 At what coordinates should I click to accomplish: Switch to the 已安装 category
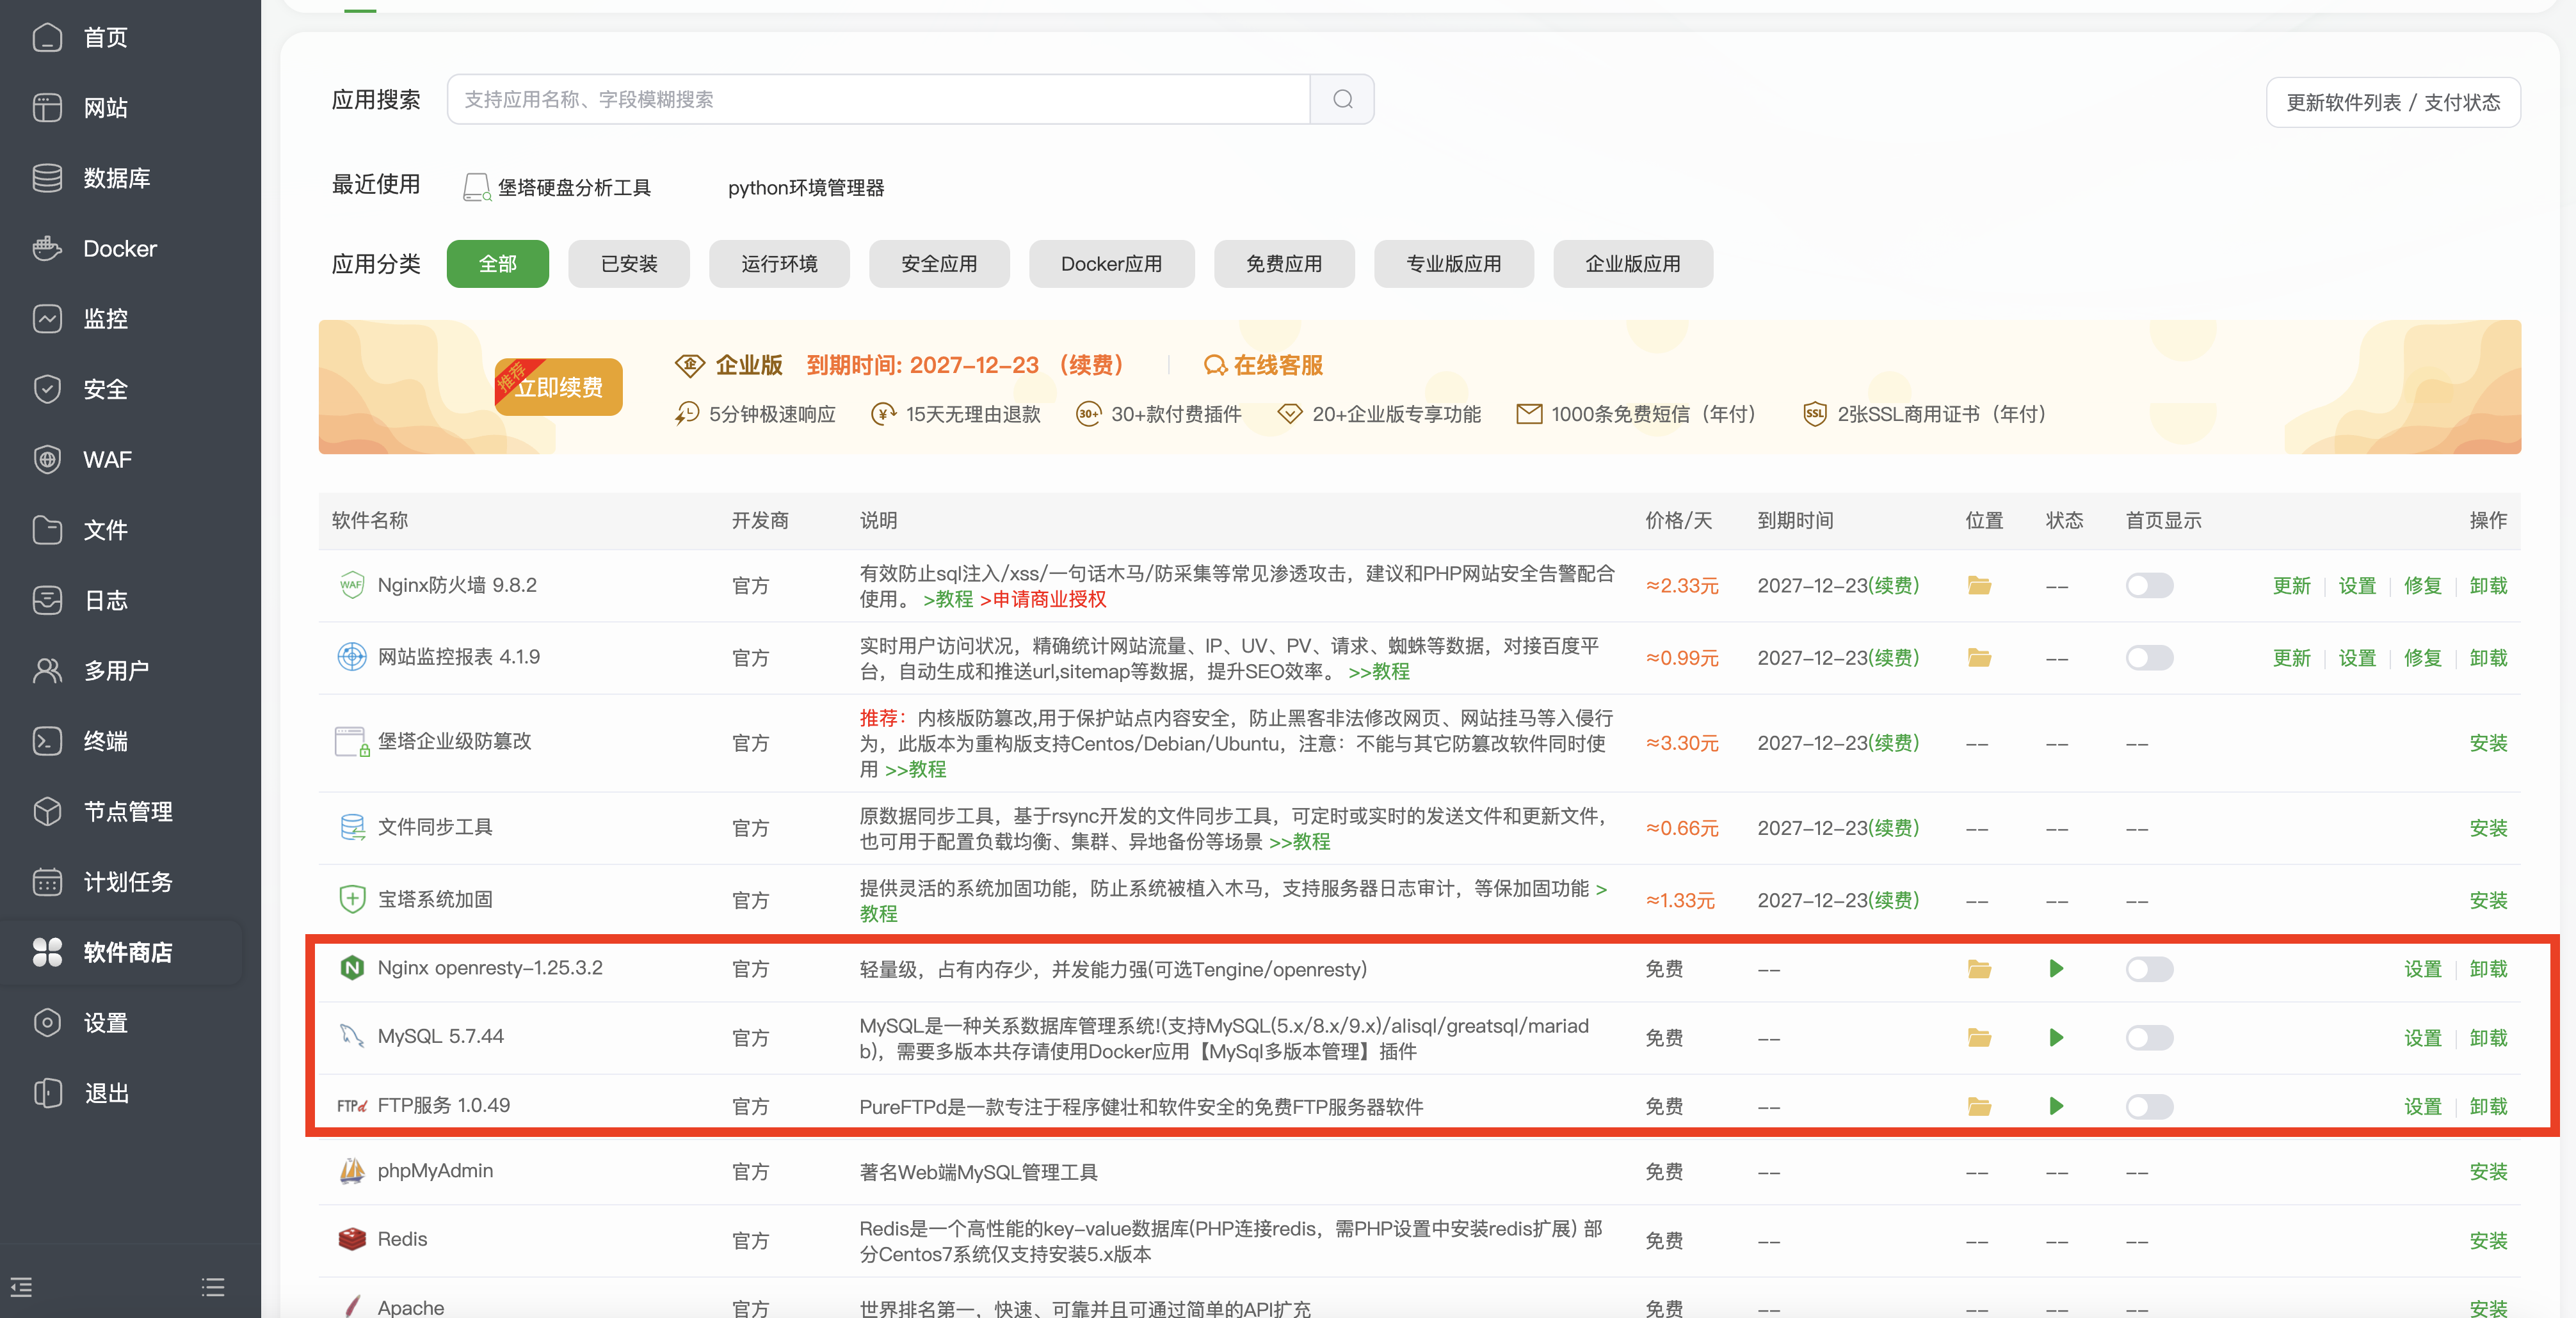[x=628, y=263]
